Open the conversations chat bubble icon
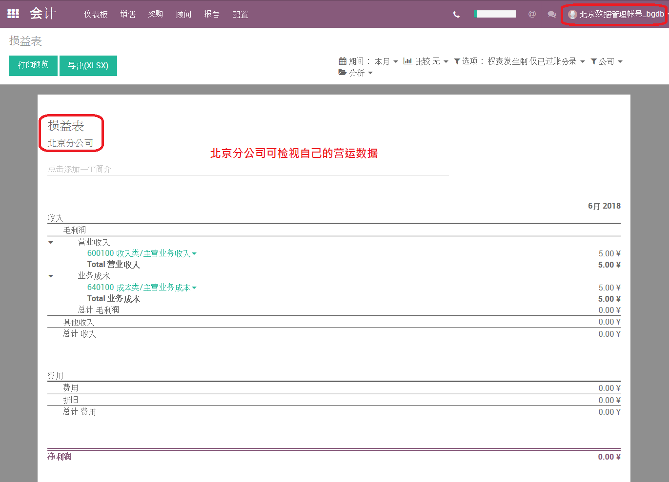This screenshot has height=482, width=669. coord(552,15)
